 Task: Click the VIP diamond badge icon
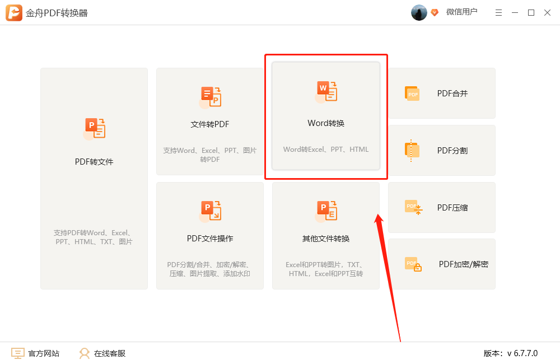pyautogui.click(x=435, y=12)
